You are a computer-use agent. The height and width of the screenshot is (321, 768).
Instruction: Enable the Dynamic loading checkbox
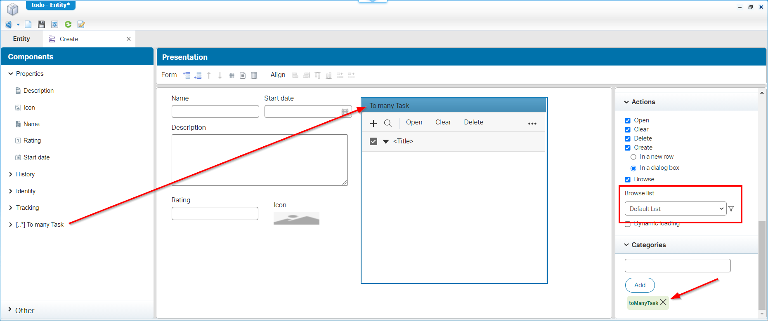(x=627, y=224)
